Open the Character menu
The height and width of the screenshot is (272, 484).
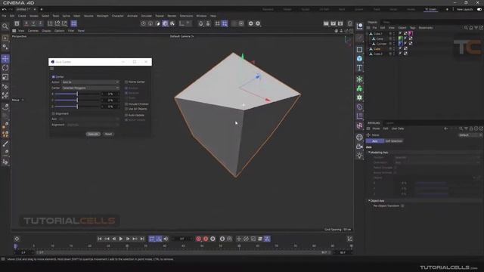pos(118,16)
